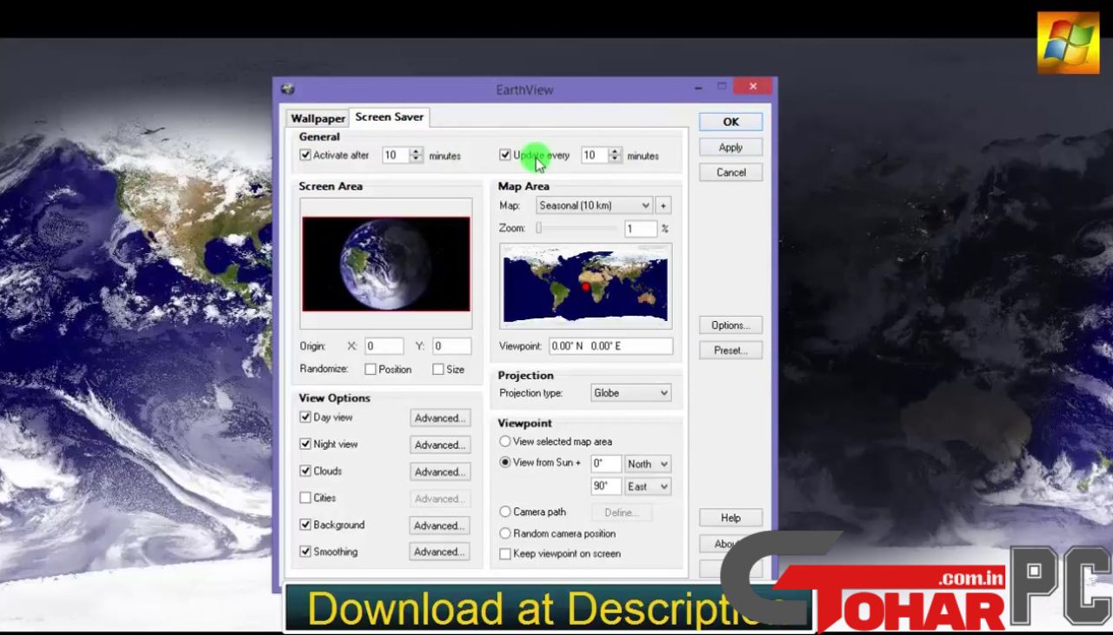Open the Preset button
Screen dimensions: 1113x635
click(x=730, y=351)
